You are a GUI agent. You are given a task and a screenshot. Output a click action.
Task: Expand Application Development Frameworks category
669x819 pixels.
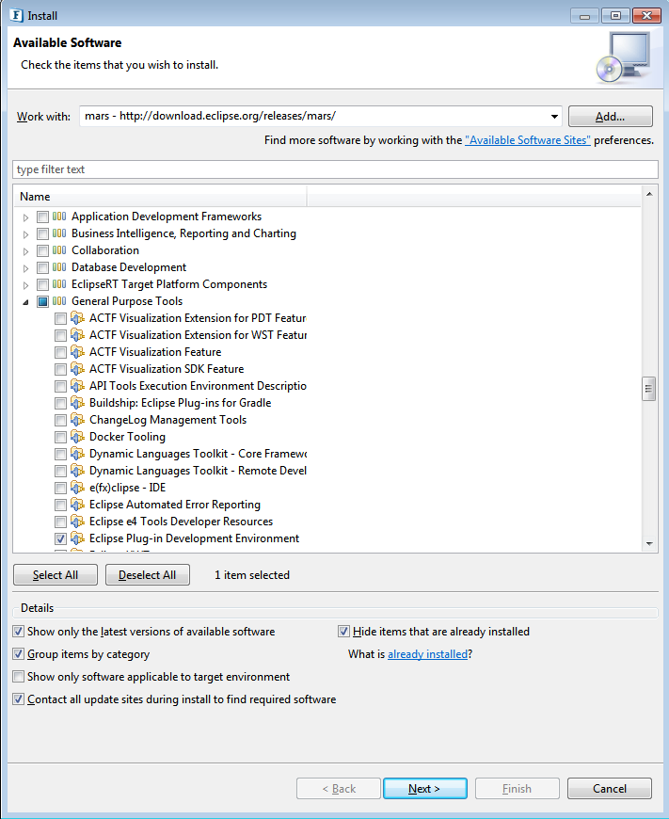click(25, 217)
